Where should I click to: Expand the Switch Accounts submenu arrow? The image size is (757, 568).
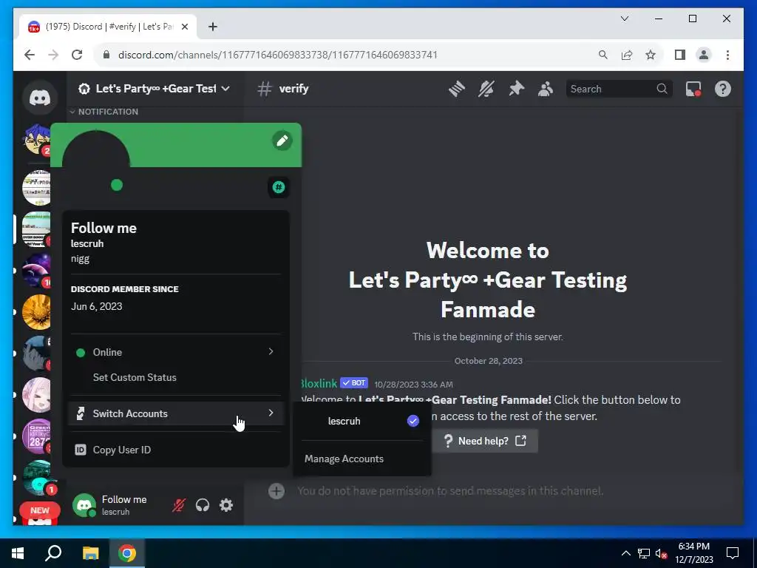tap(271, 413)
